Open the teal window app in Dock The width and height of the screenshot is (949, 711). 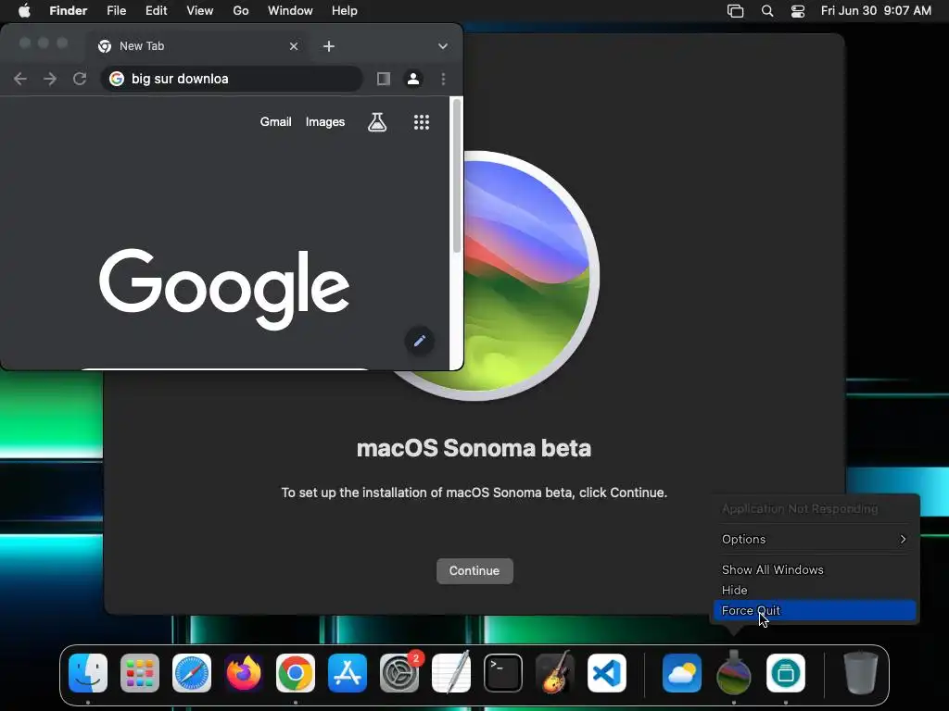(786, 673)
